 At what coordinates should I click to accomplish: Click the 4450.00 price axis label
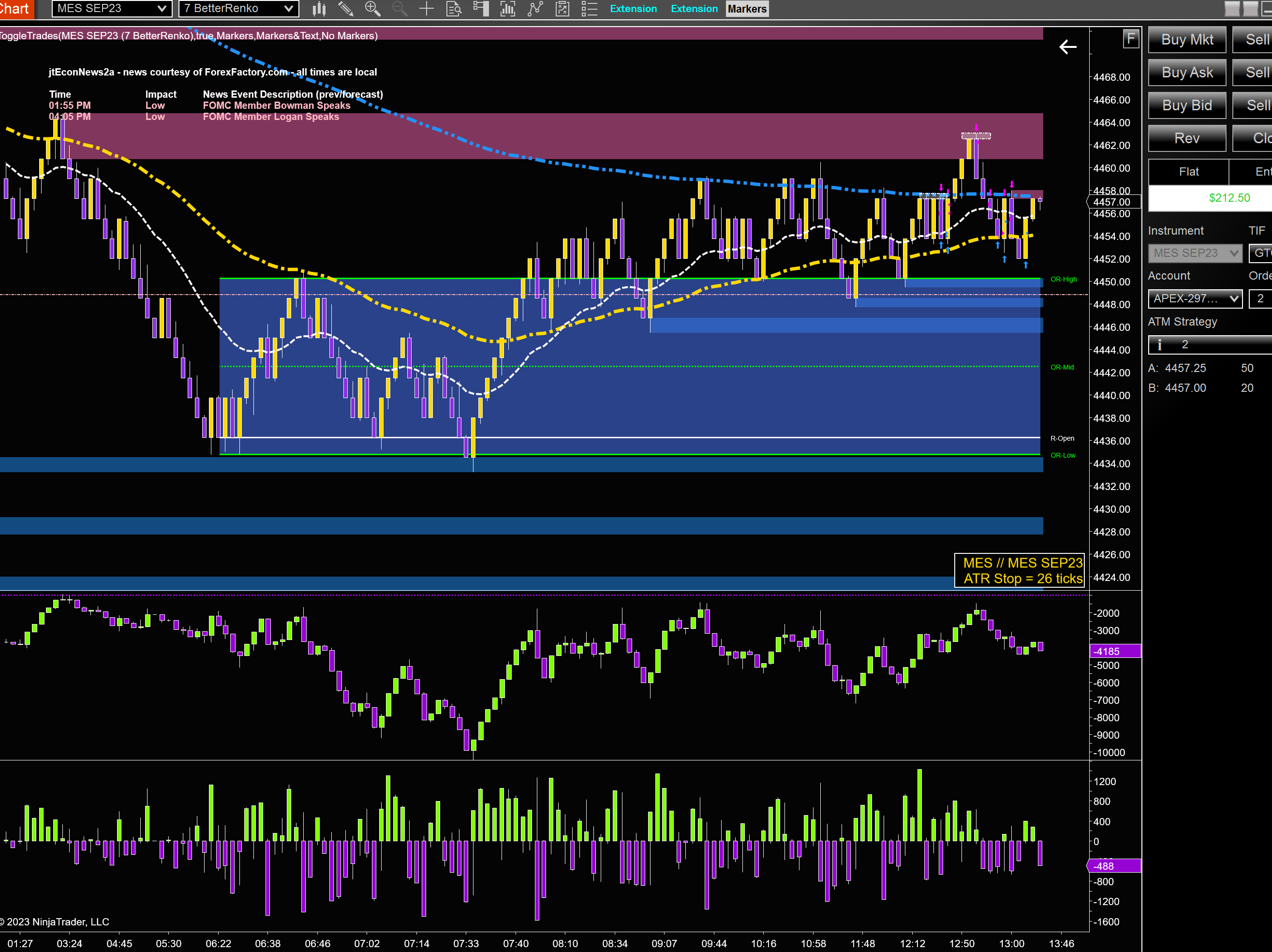(1111, 282)
